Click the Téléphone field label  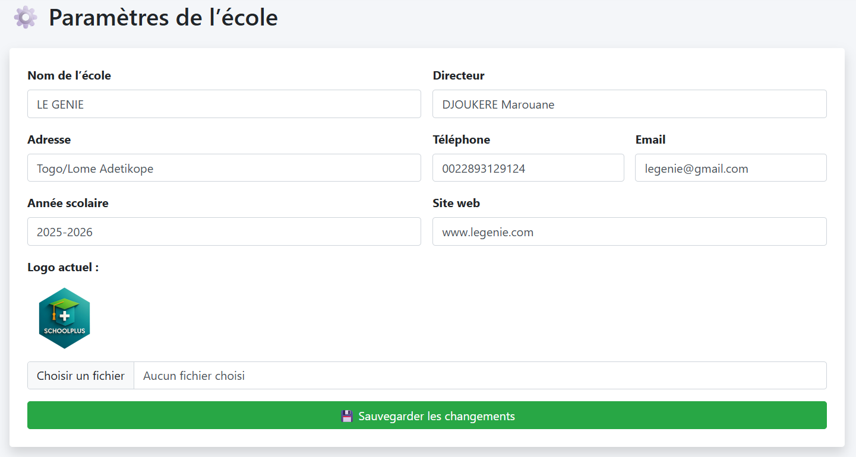[461, 139]
